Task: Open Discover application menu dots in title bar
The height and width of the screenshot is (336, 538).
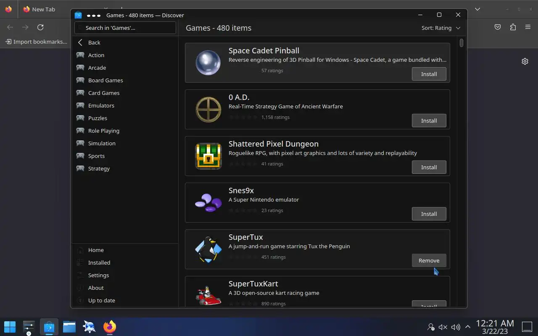Action: pos(93,15)
